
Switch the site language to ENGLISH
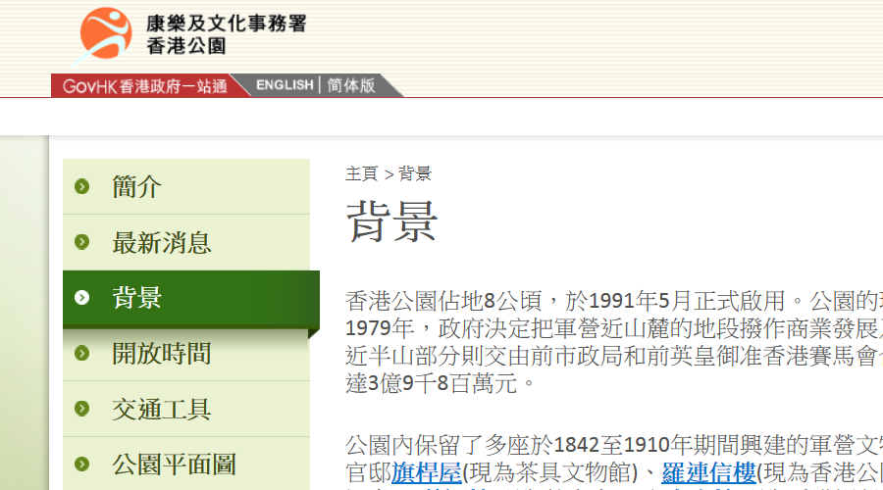point(285,85)
